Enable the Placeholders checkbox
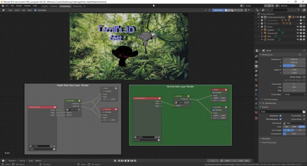The image size is (307, 166). (x=304, y=116)
